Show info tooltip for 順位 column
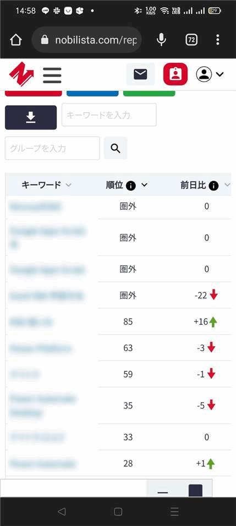Viewport: 236px width, 526px height. pos(131,185)
